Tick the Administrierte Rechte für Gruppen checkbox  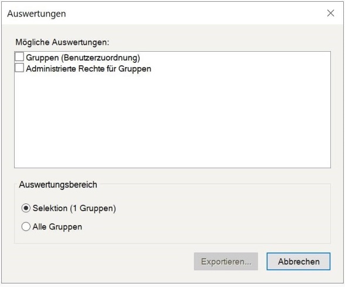pos(19,68)
